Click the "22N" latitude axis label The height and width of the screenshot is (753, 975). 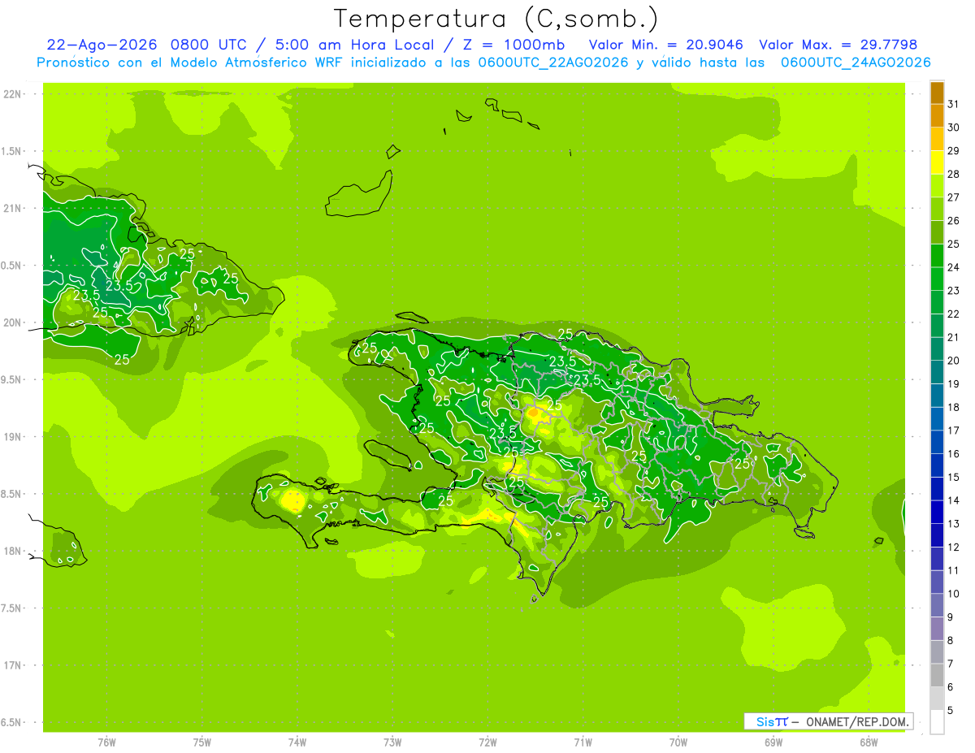[14, 94]
